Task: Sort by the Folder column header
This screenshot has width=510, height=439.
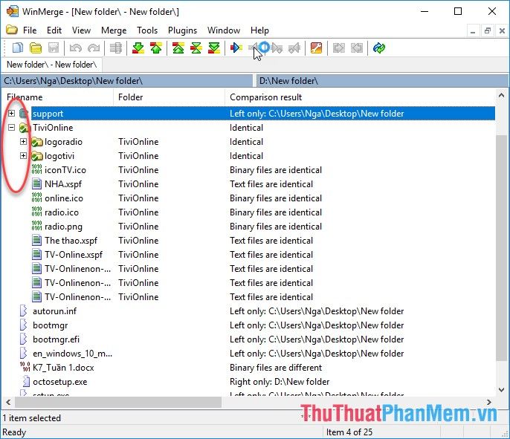Action: tap(169, 97)
